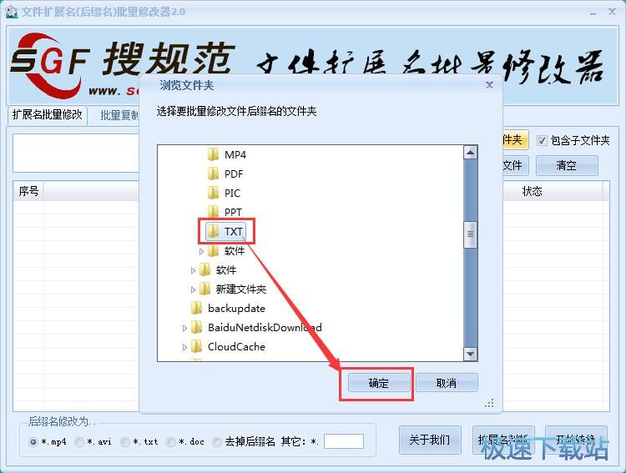Confirm folder selection with 确定
This screenshot has width=626, height=473.
pyautogui.click(x=378, y=383)
